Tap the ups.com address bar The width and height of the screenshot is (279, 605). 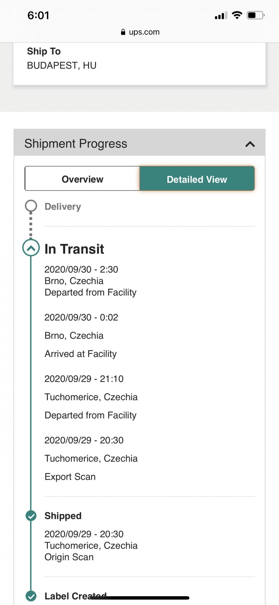pyautogui.click(x=140, y=32)
